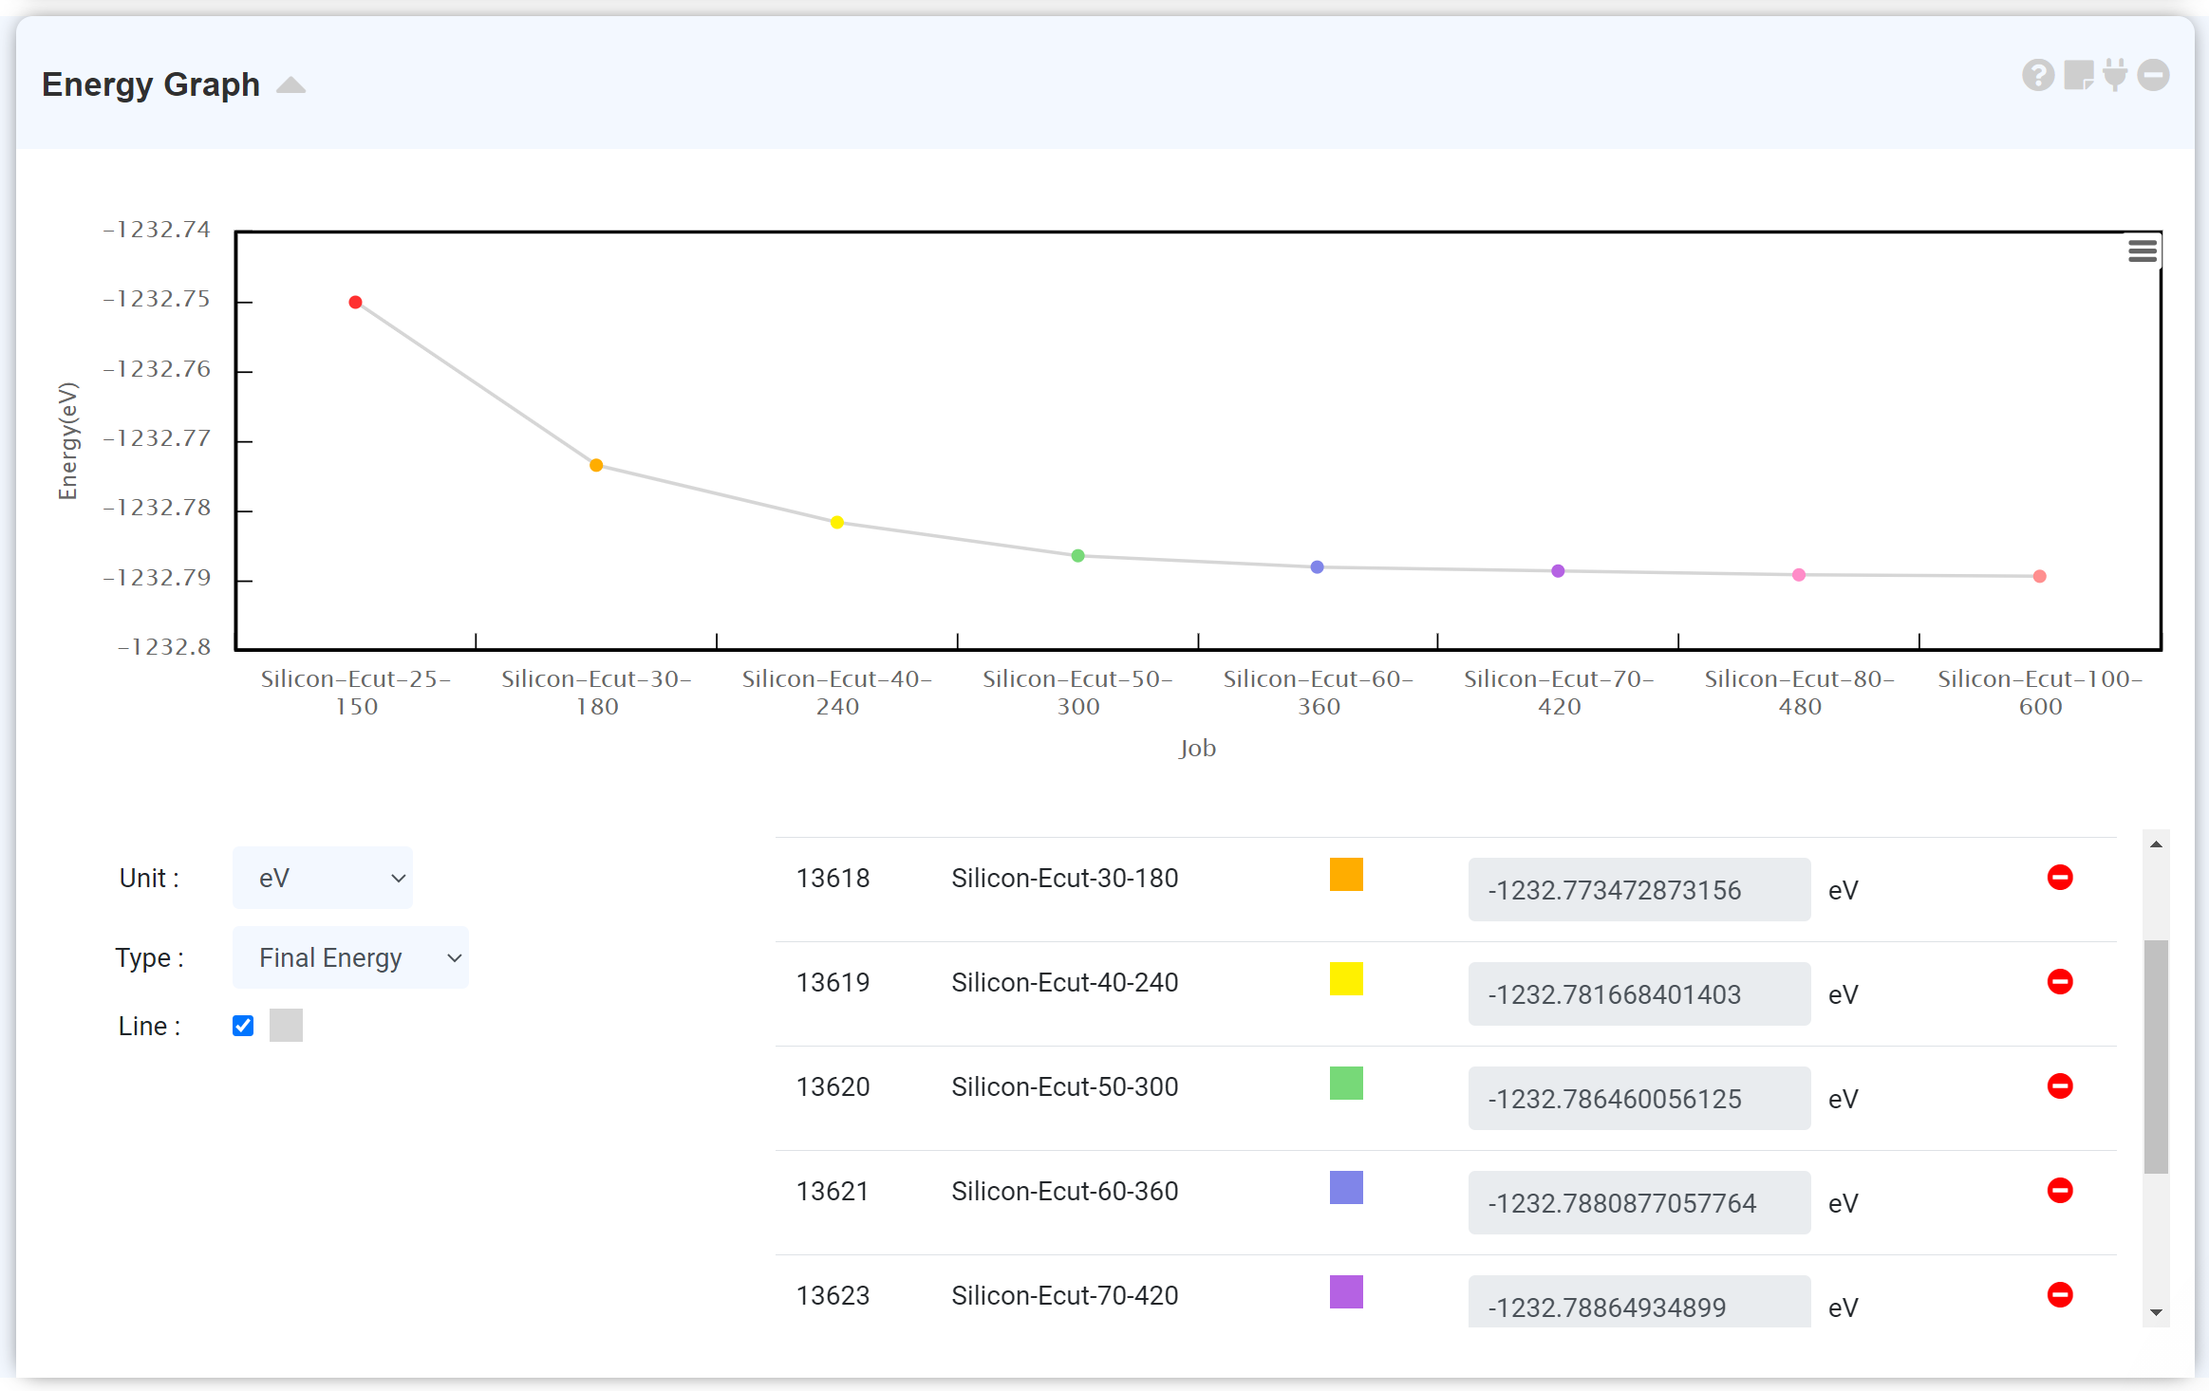Click the gray line color swatch
The width and height of the screenshot is (2209, 1391).
pos(286,1026)
